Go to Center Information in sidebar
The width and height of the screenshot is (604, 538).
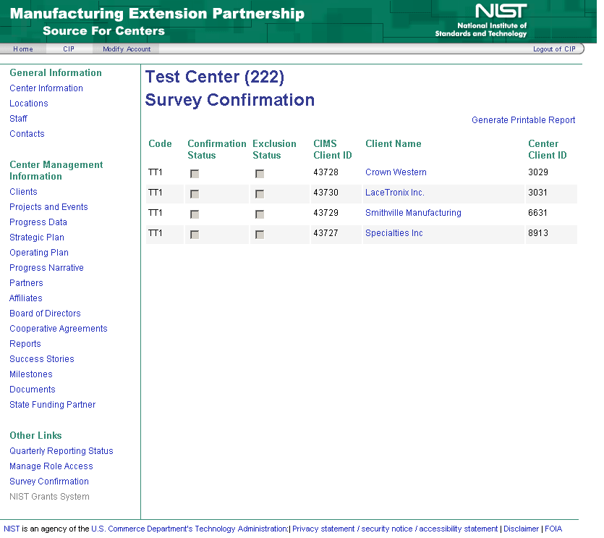point(46,88)
